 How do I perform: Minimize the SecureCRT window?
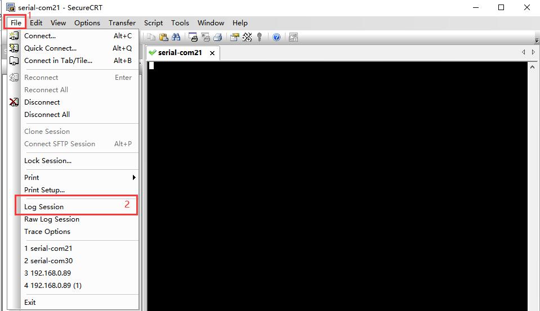(476, 7)
